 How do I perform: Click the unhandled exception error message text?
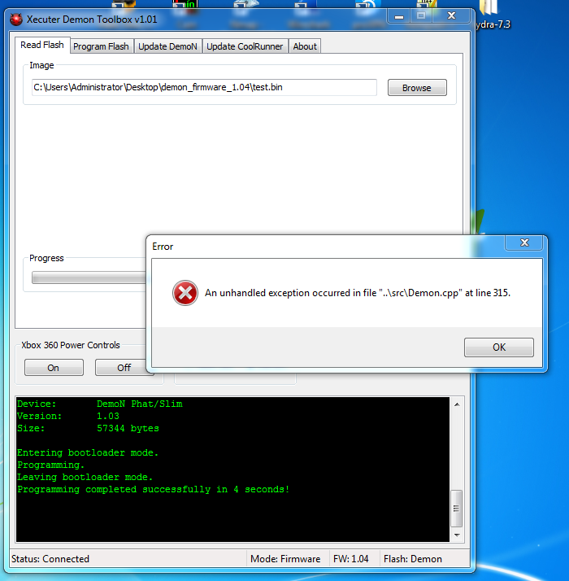coord(358,293)
